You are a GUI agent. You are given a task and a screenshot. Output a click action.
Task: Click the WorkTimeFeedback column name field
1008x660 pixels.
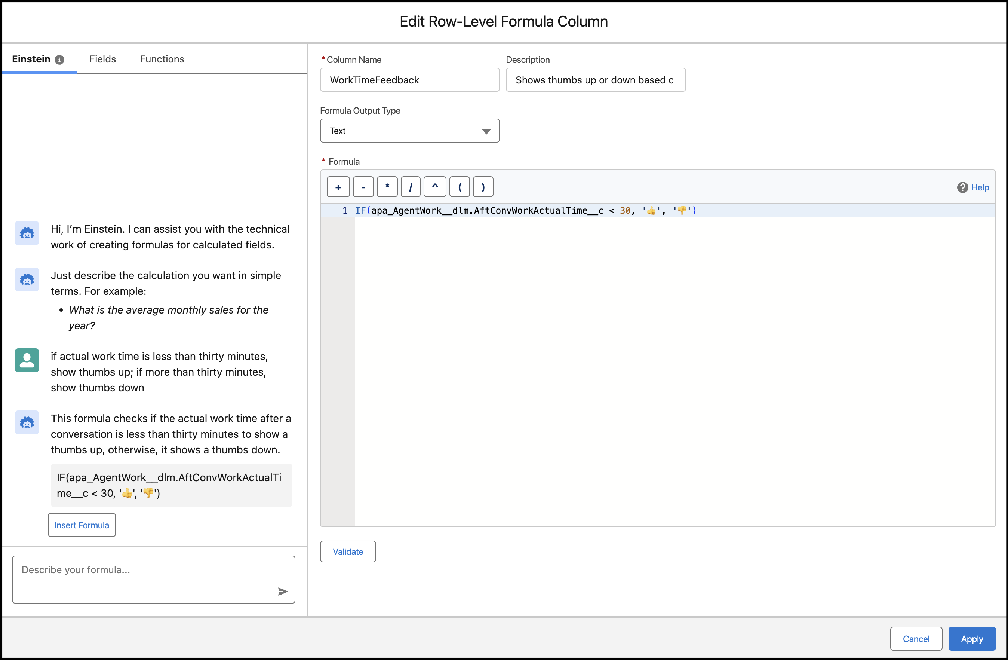point(409,80)
